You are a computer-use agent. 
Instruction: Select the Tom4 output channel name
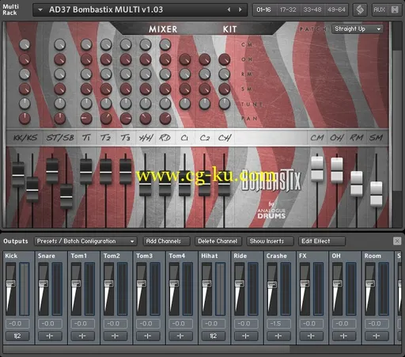(x=177, y=256)
